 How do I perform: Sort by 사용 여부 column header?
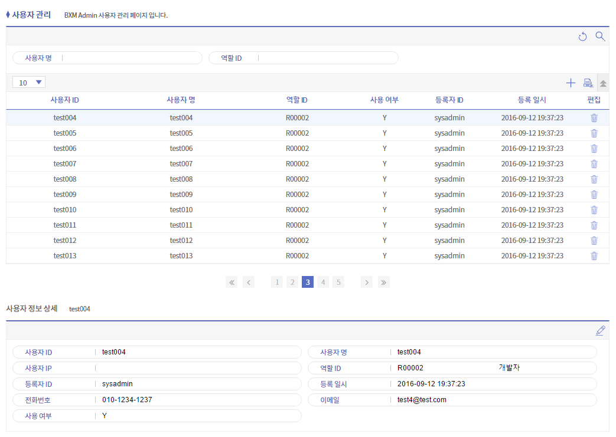click(x=384, y=100)
